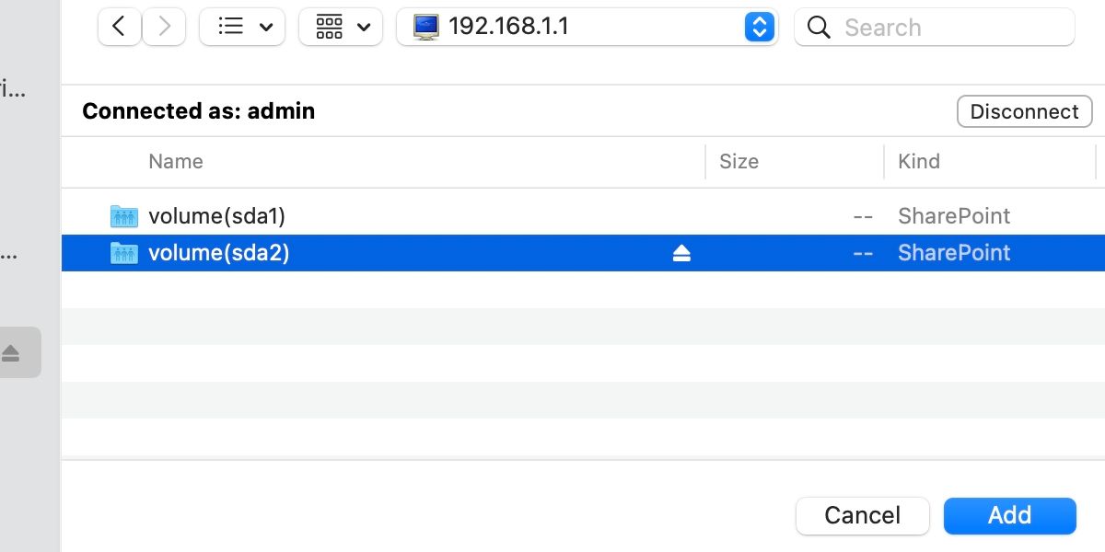Click the Name column header
This screenshot has width=1105, height=552.
pos(176,161)
